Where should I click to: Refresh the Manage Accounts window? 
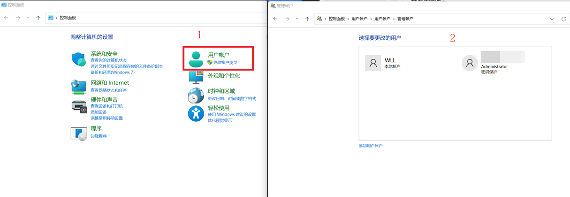[564, 19]
